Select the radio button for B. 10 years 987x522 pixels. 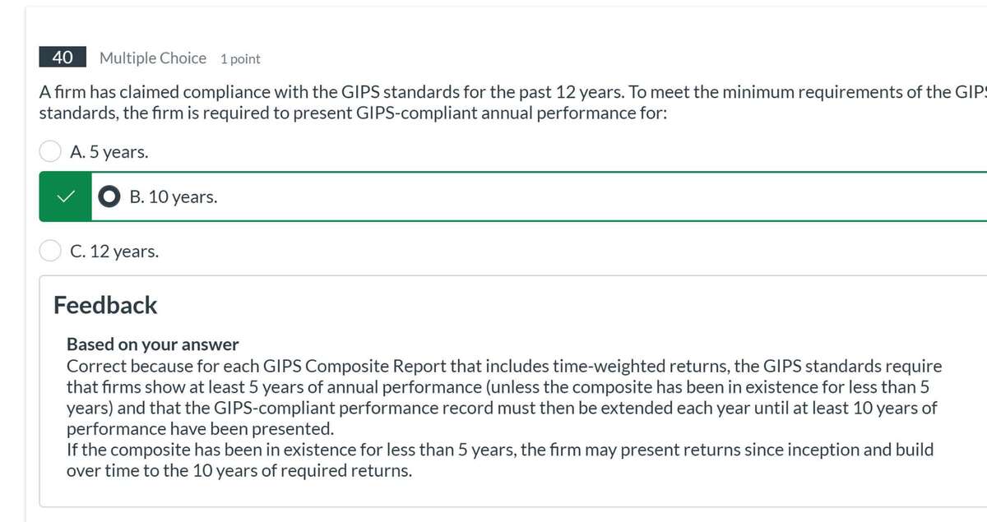(109, 197)
